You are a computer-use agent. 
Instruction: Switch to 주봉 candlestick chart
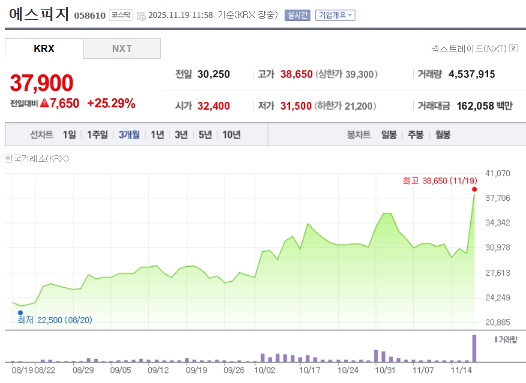pos(416,135)
